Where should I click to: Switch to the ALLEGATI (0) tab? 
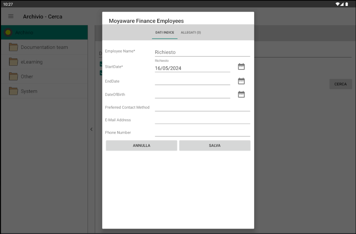click(x=191, y=33)
